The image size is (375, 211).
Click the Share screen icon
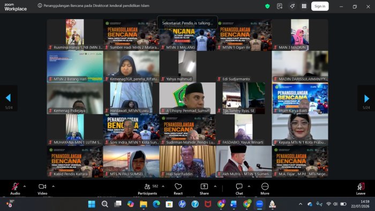click(x=204, y=189)
